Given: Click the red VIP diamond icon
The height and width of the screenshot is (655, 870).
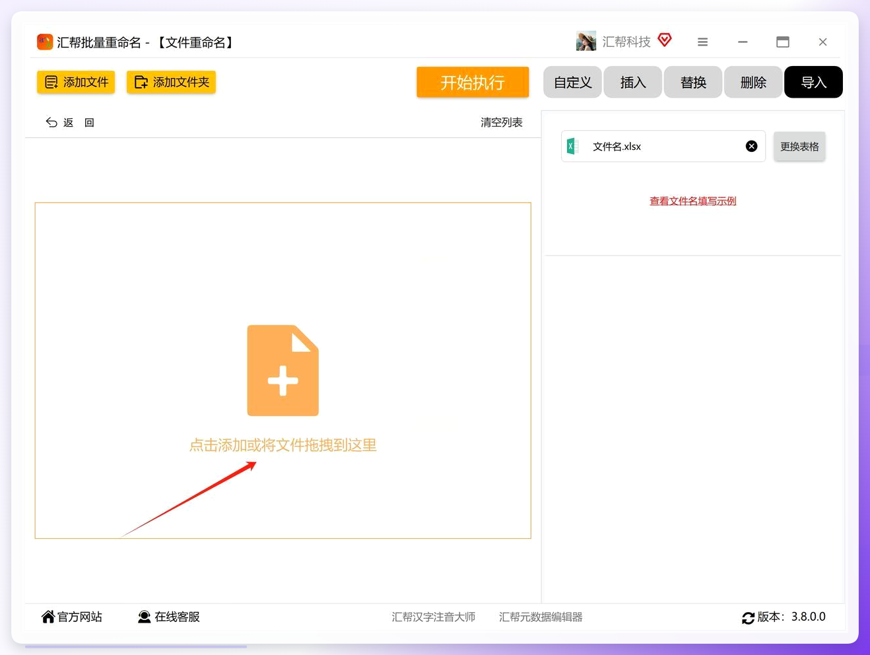Looking at the screenshot, I should pos(665,40).
